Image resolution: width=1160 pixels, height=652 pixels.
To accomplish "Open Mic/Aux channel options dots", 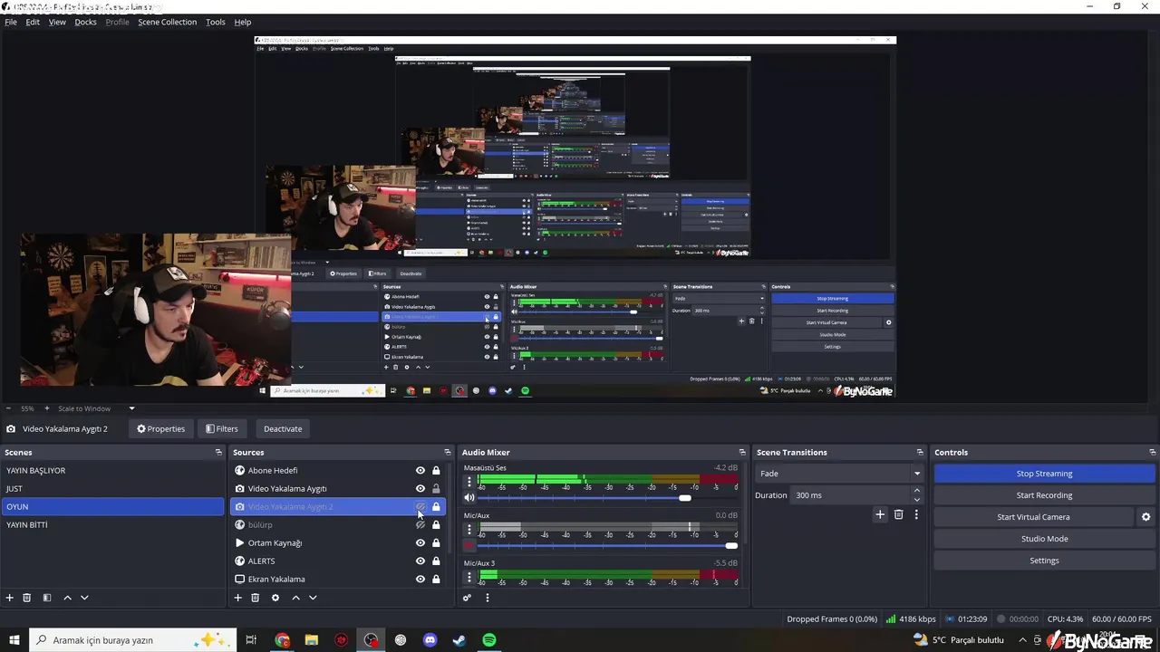I will pyautogui.click(x=469, y=529).
